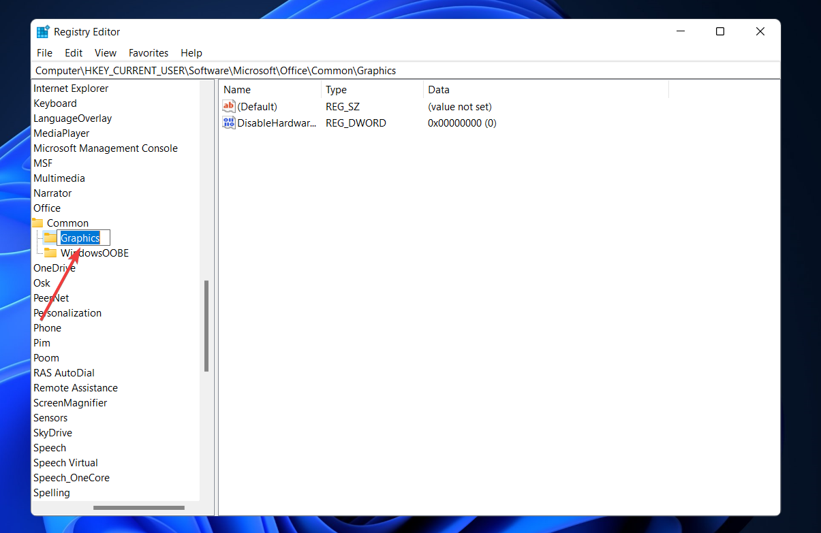Select the (Default) value name
This screenshot has width=821, height=533.
tap(257, 107)
